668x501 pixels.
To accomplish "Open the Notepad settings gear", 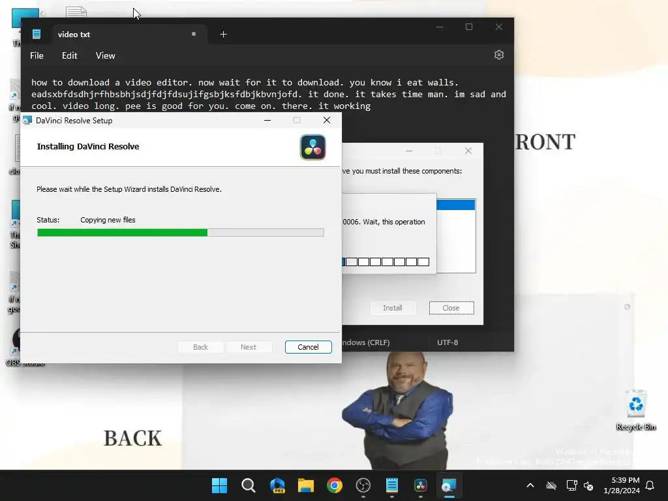I will [499, 55].
